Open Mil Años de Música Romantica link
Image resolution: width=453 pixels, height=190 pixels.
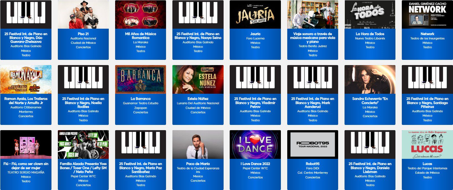point(141,36)
